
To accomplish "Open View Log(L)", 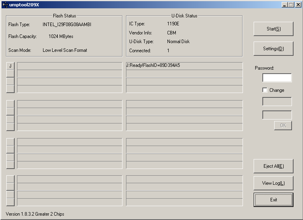I will 273,183.
